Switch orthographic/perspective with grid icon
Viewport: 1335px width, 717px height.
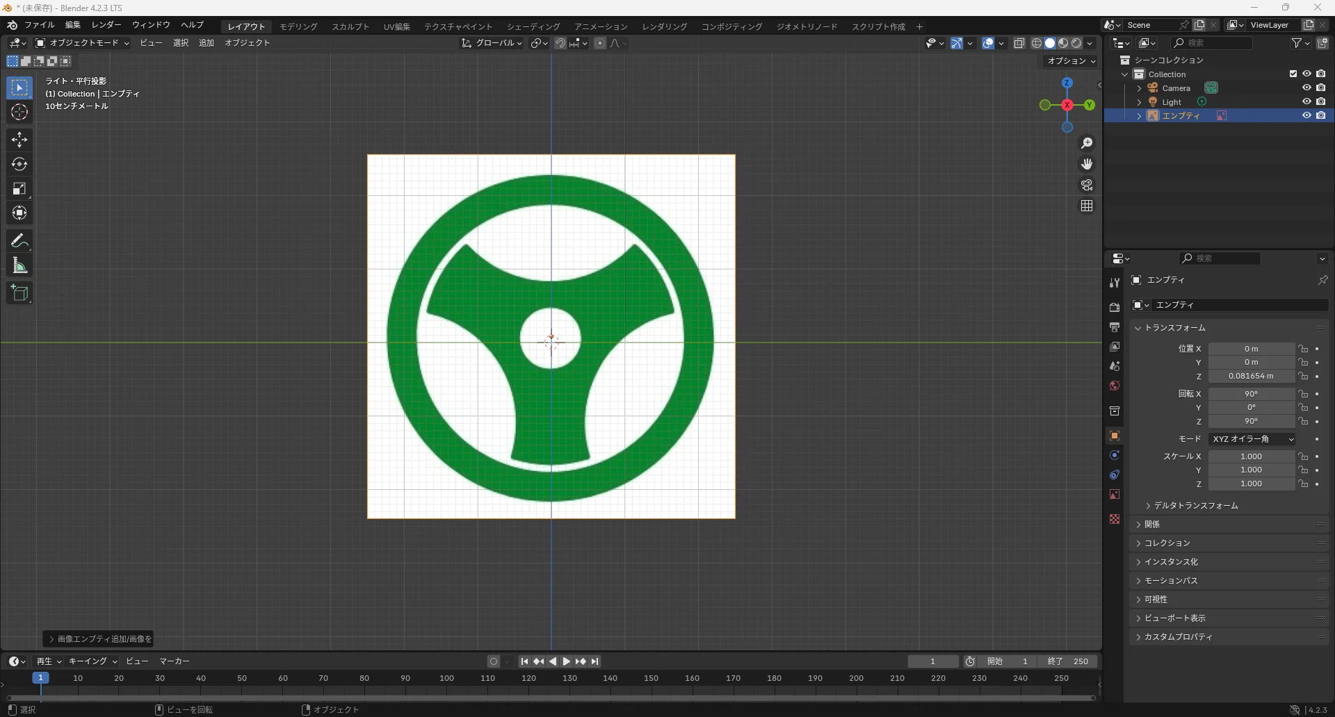pos(1087,206)
